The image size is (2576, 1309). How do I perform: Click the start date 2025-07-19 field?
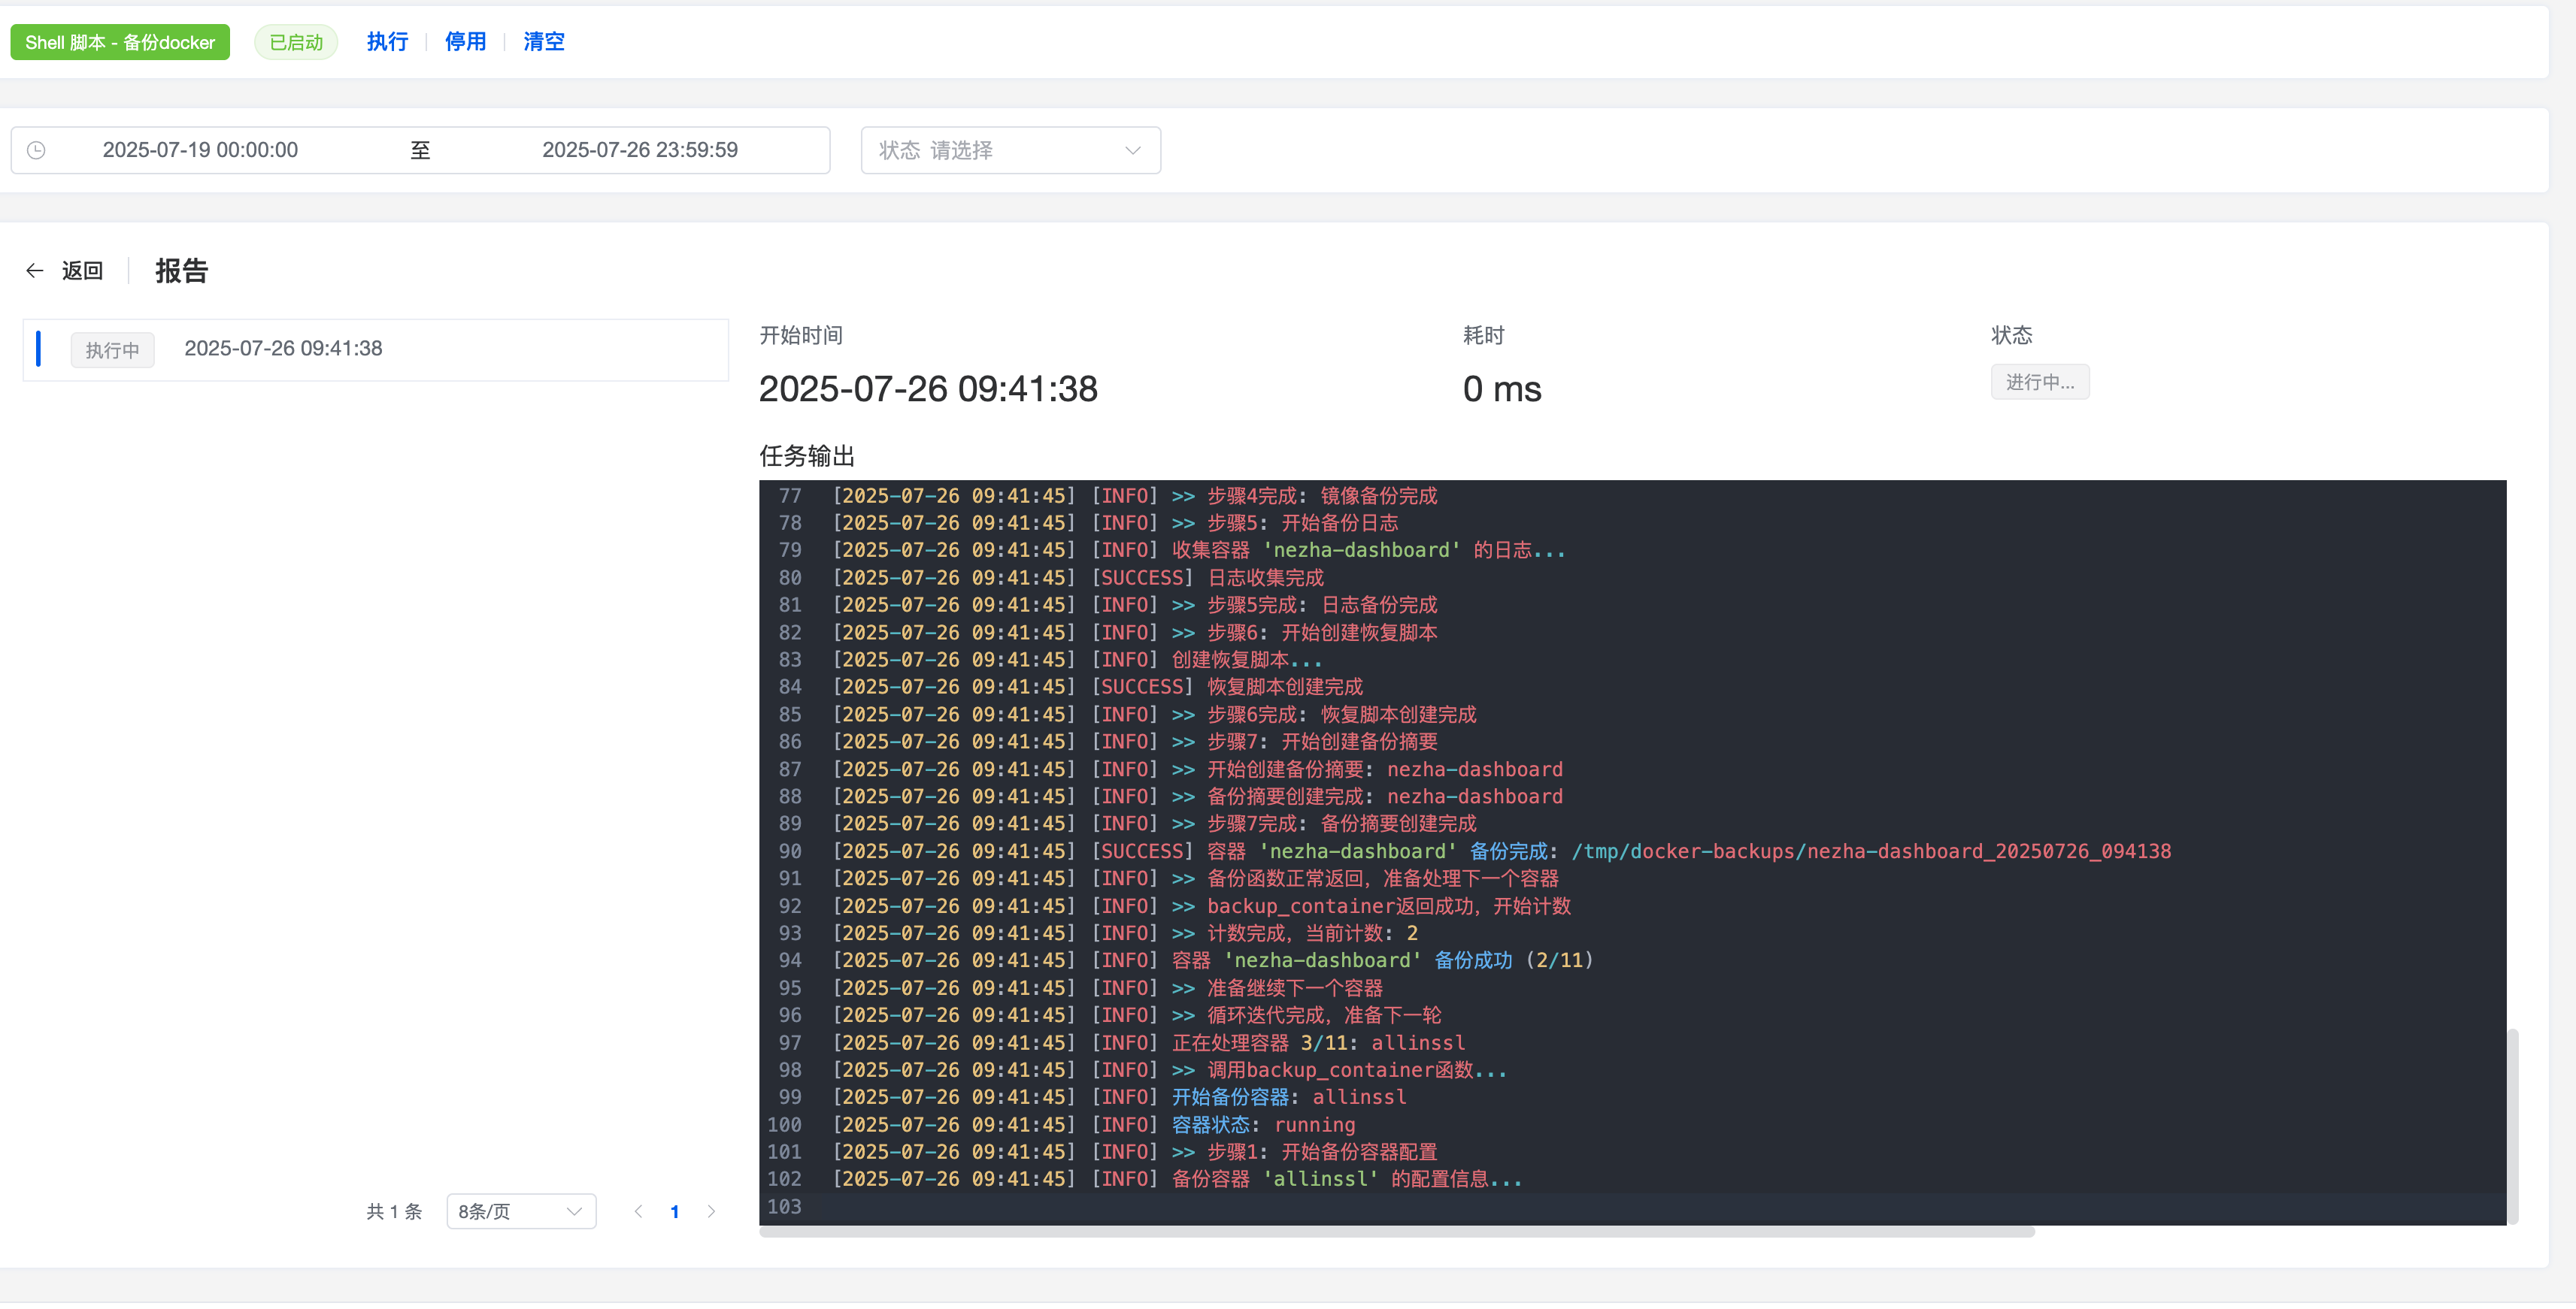click(x=200, y=150)
